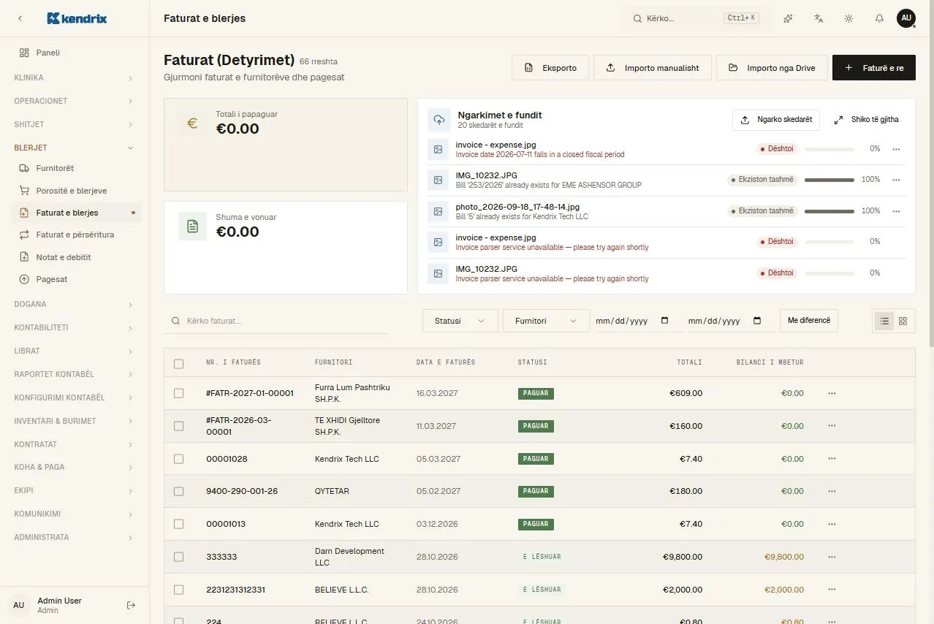This screenshot has height=624, width=934.
Task: Collapse sidebar with the back arrow icon
Action: tap(20, 18)
